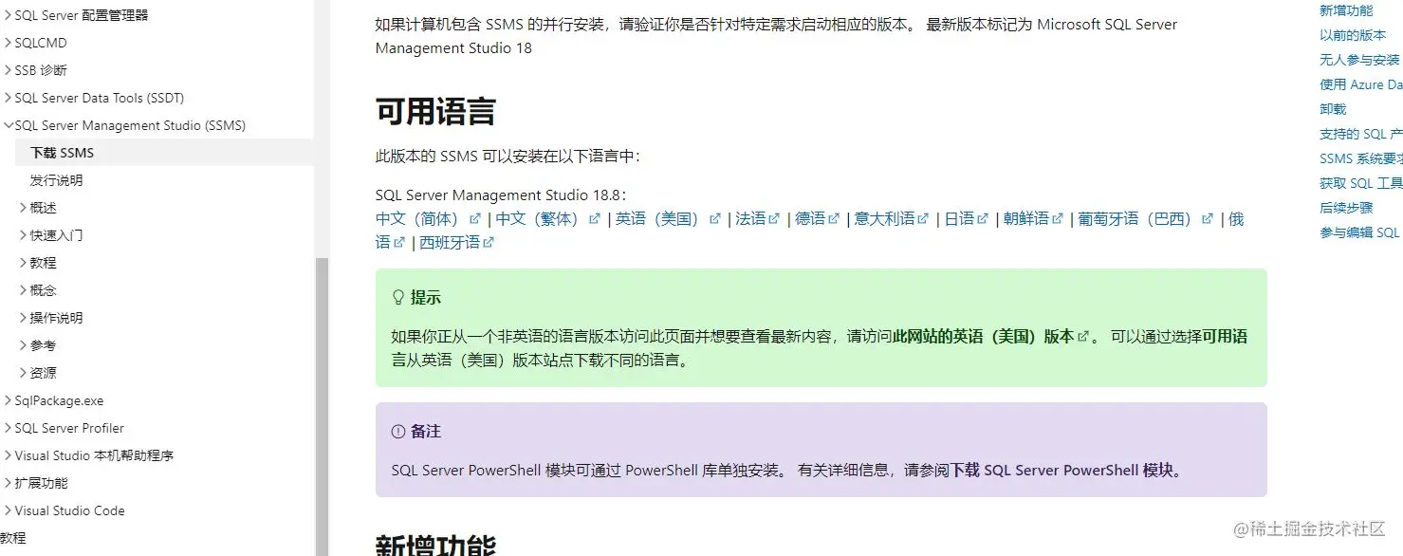
Task: Expand the 教程 subsection chevron under SSMS
Action: pos(23,263)
